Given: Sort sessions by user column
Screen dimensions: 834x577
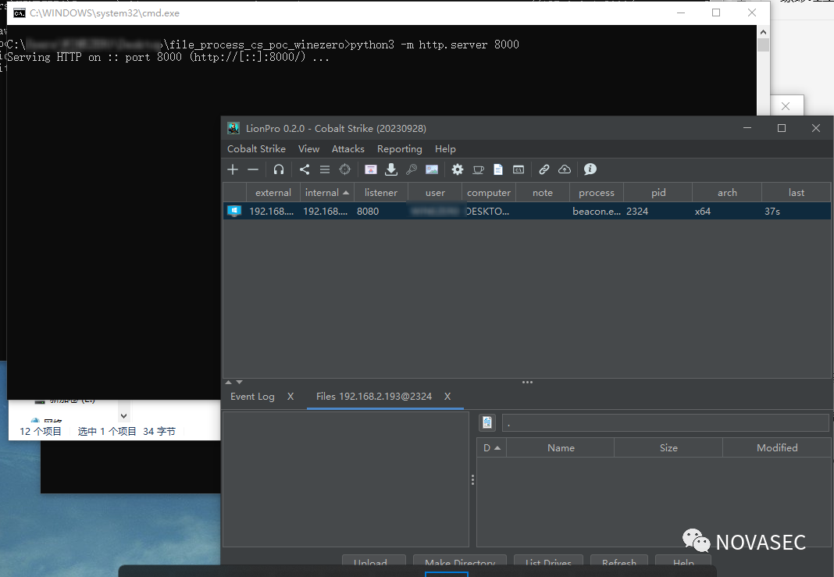Looking at the screenshot, I should (x=435, y=193).
